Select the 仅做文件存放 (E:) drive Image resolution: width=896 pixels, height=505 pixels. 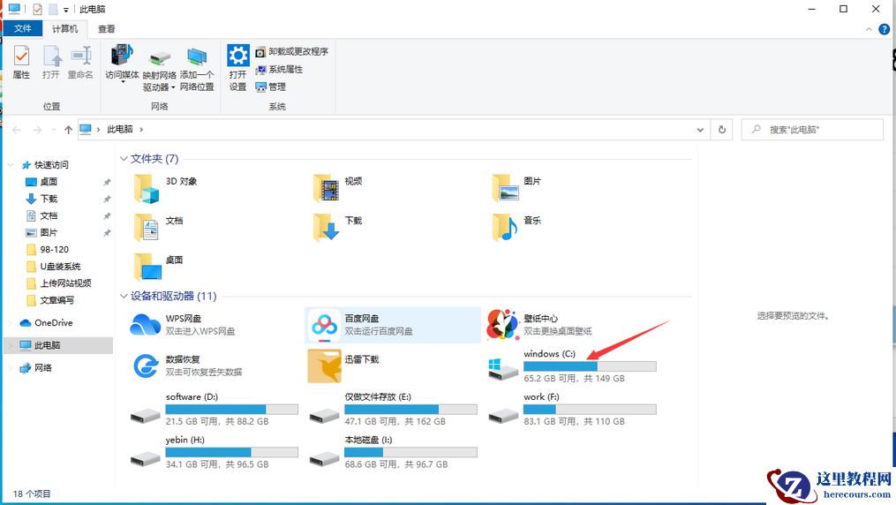pyautogui.click(x=395, y=409)
